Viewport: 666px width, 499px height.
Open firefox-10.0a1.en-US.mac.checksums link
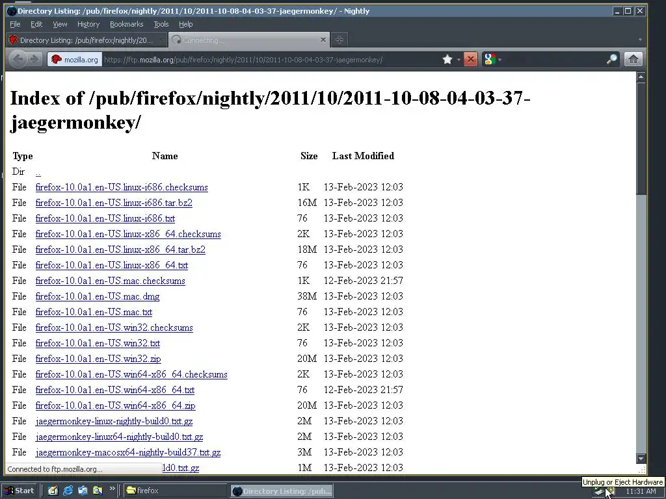111,281
